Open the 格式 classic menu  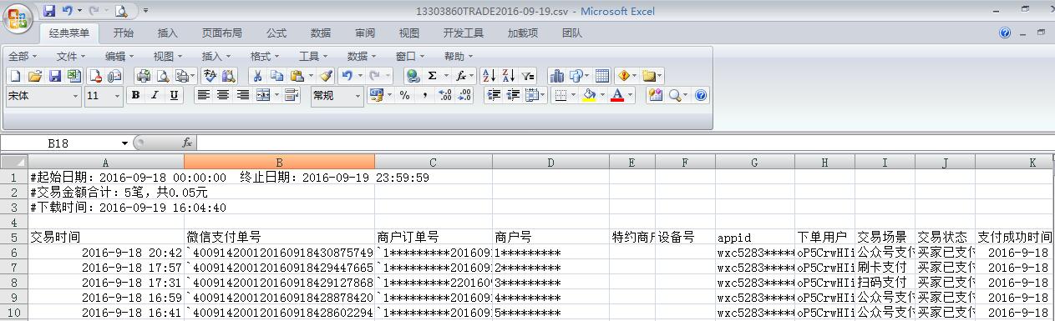pyautogui.click(x=265, y=57)
